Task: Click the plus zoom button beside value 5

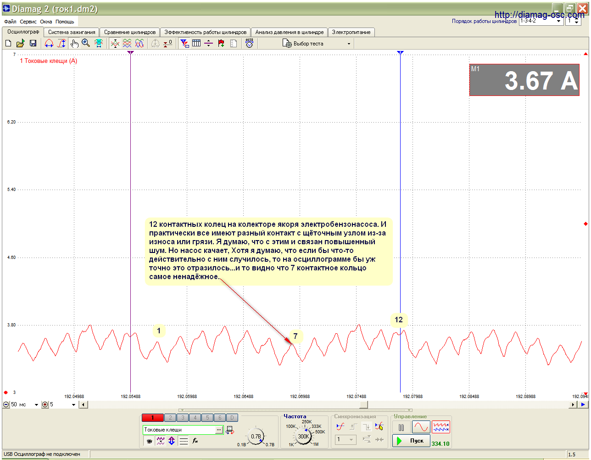Action: pos(45,404)
